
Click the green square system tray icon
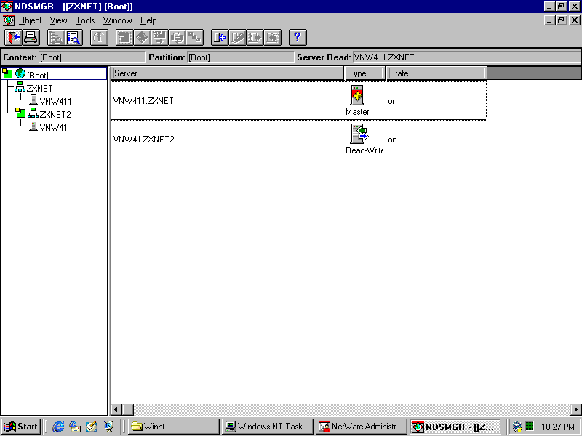pos(530,427)
